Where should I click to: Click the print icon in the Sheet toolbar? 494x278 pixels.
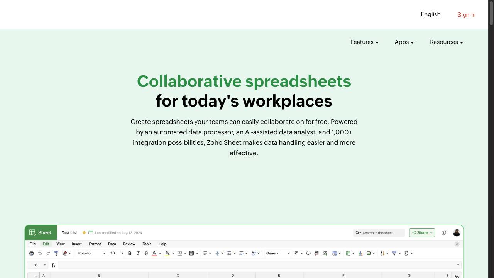tap(32, 253)
